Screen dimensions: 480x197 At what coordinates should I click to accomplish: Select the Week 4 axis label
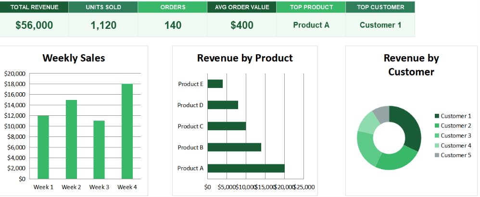click(x=127, y=187)
